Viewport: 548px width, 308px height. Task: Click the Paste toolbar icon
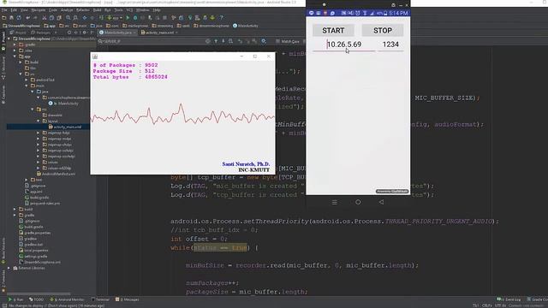click(59, 17)
